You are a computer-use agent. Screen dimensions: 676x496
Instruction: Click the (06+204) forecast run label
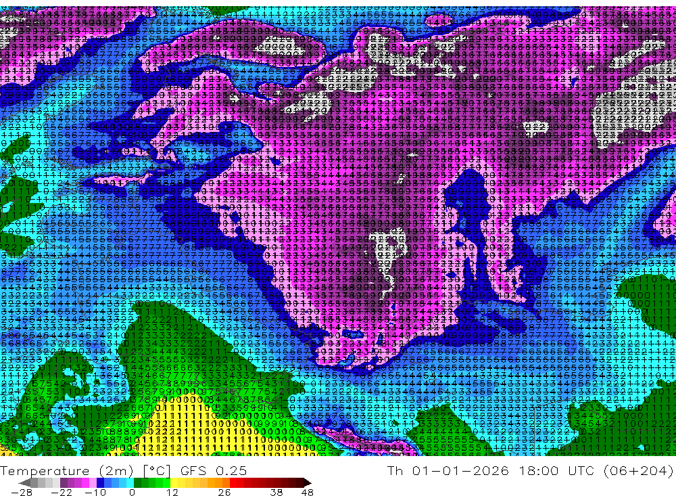638,470
